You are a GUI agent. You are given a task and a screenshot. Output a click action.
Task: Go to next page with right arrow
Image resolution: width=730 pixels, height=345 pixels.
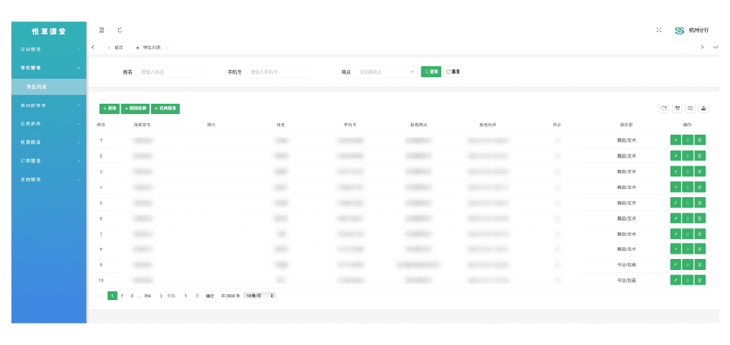161,296
